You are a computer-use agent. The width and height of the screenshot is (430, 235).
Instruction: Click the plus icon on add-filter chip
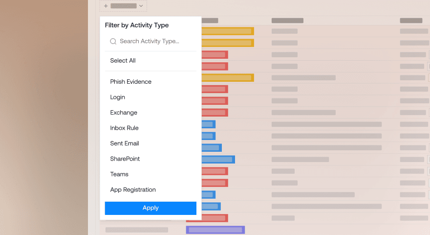point(106,6)
